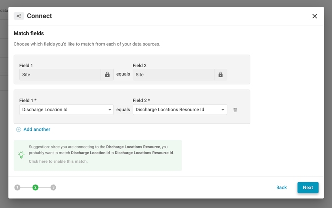Open the Discharge Location Id dropdown
The height and width of the screenshot is (208, 332).
tap(66, 110)
